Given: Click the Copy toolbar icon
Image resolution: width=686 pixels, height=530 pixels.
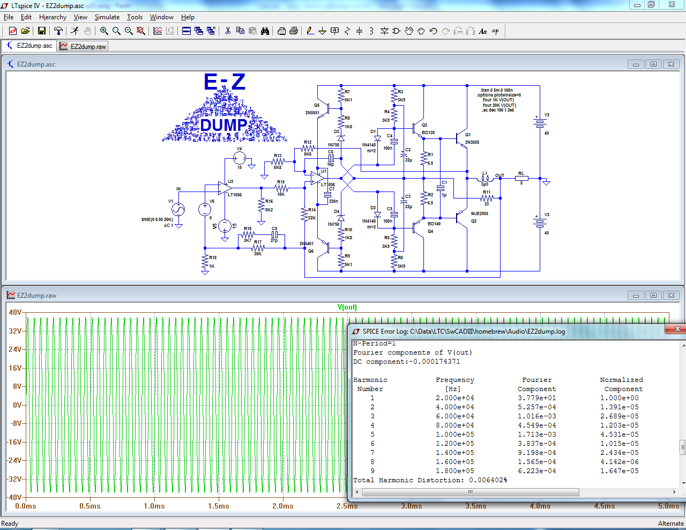Looking at the screenshot, I should click(x=240, y=31).
